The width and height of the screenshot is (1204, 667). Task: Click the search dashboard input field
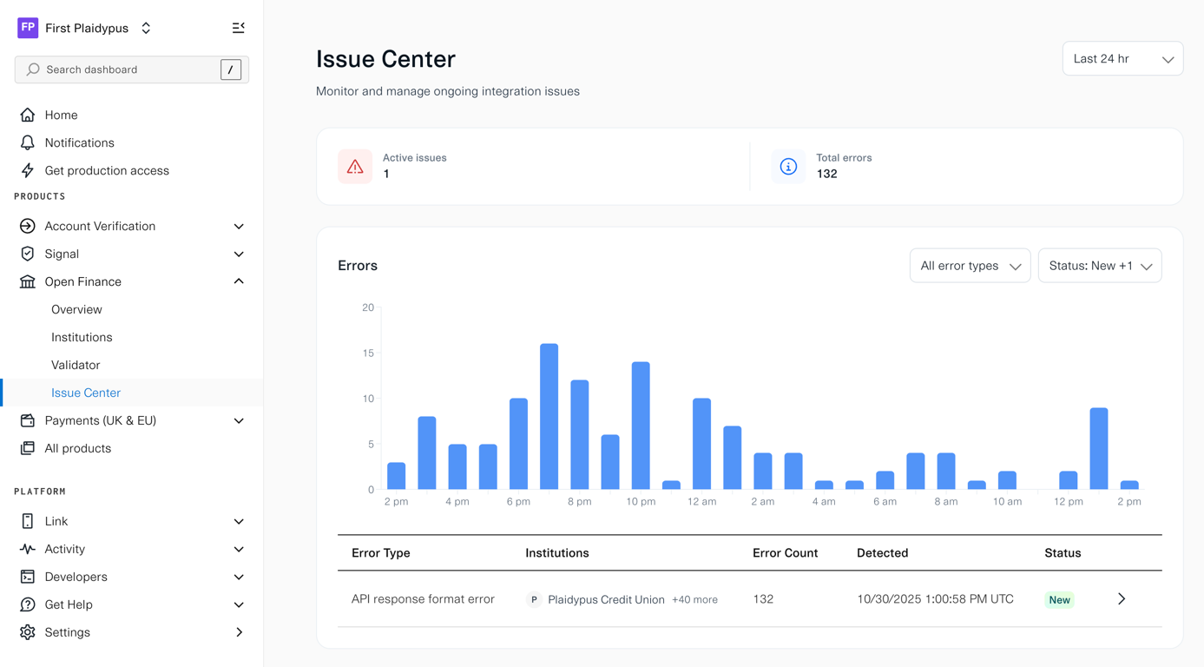pyautogui.click(x=122, y=69)
